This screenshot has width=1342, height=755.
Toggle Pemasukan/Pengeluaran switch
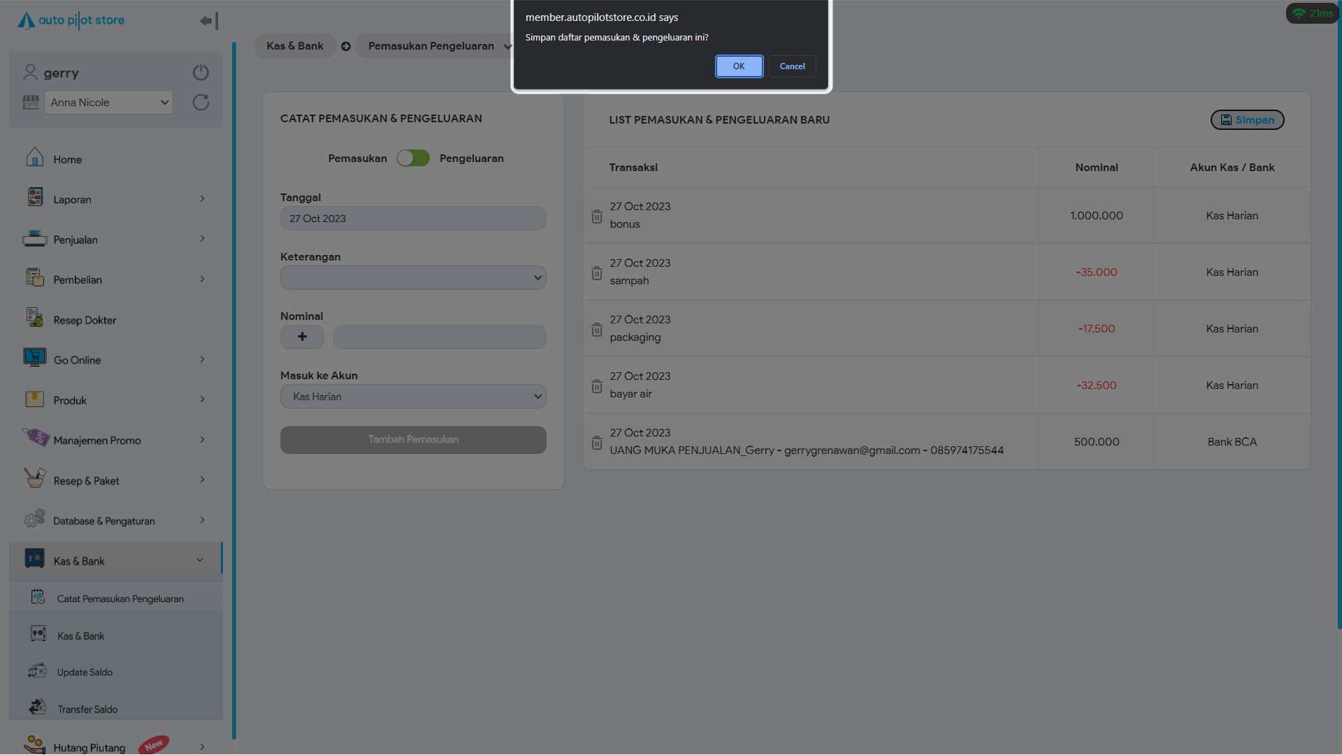pos(413,159)
